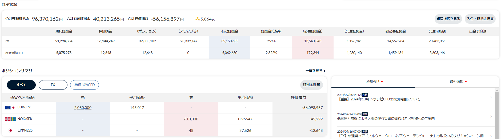Click the 未読 badge on the 09/26 notice
Viewport: 501px width, 139px height.
(365, 95)
